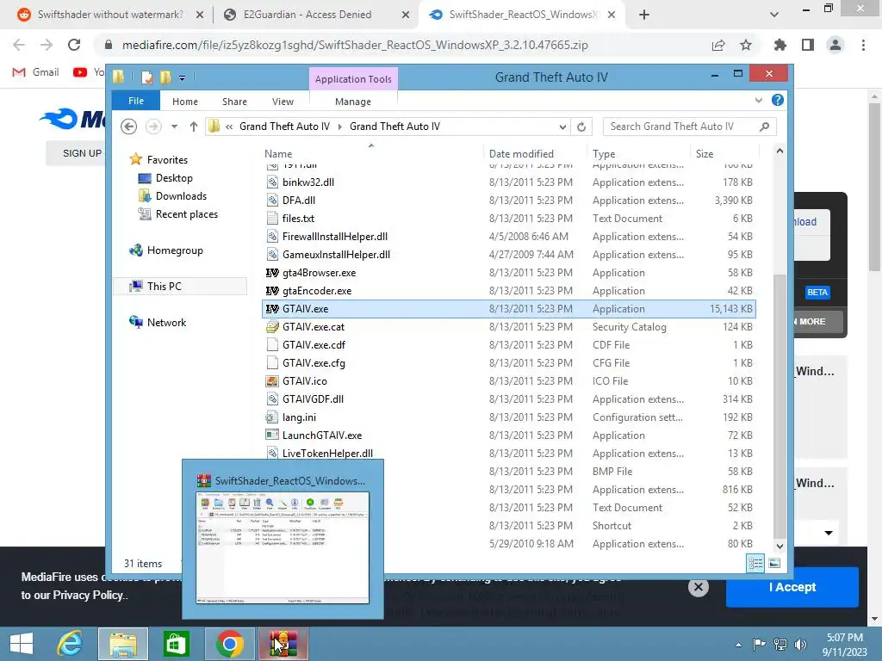Open Chrome three-dot menu
Screen dimensions: 882x661
coord(863,45)
